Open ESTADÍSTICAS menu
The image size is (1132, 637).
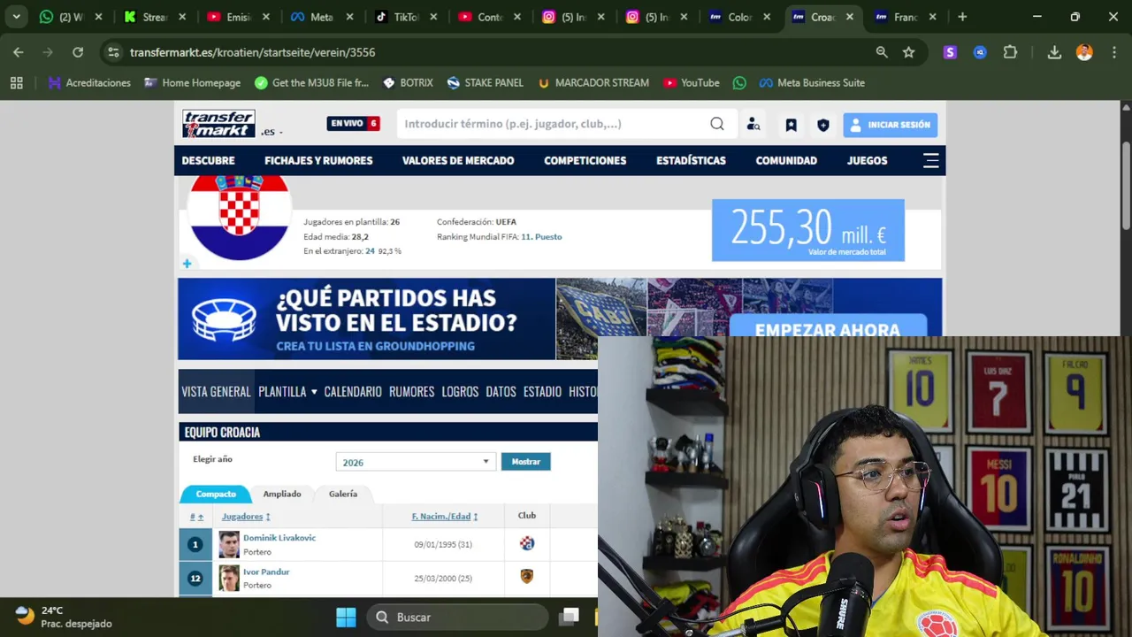tap(691, 160)
